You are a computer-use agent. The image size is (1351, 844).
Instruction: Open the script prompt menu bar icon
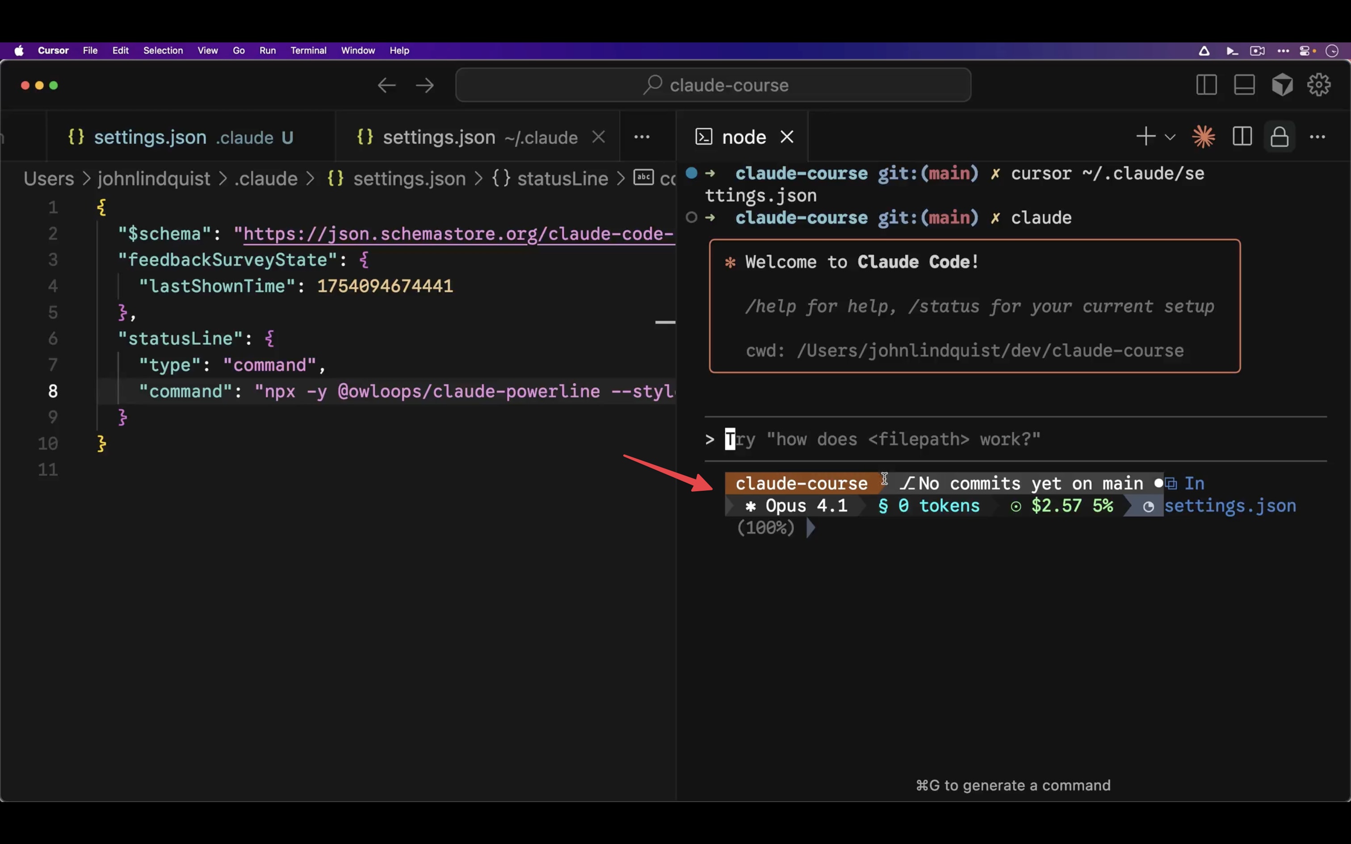click(x=1232, y=51)
